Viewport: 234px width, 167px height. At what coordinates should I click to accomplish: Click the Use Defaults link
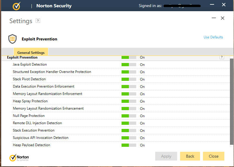(x=213, y=37)
